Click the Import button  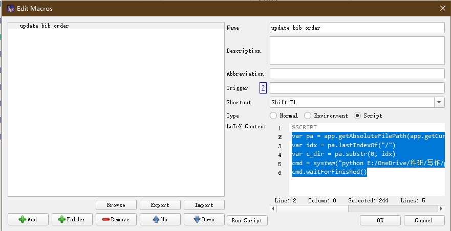click(x=204, y=205)
